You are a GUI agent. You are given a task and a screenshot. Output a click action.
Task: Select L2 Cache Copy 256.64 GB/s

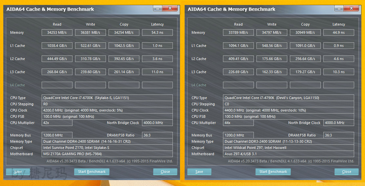305,59
